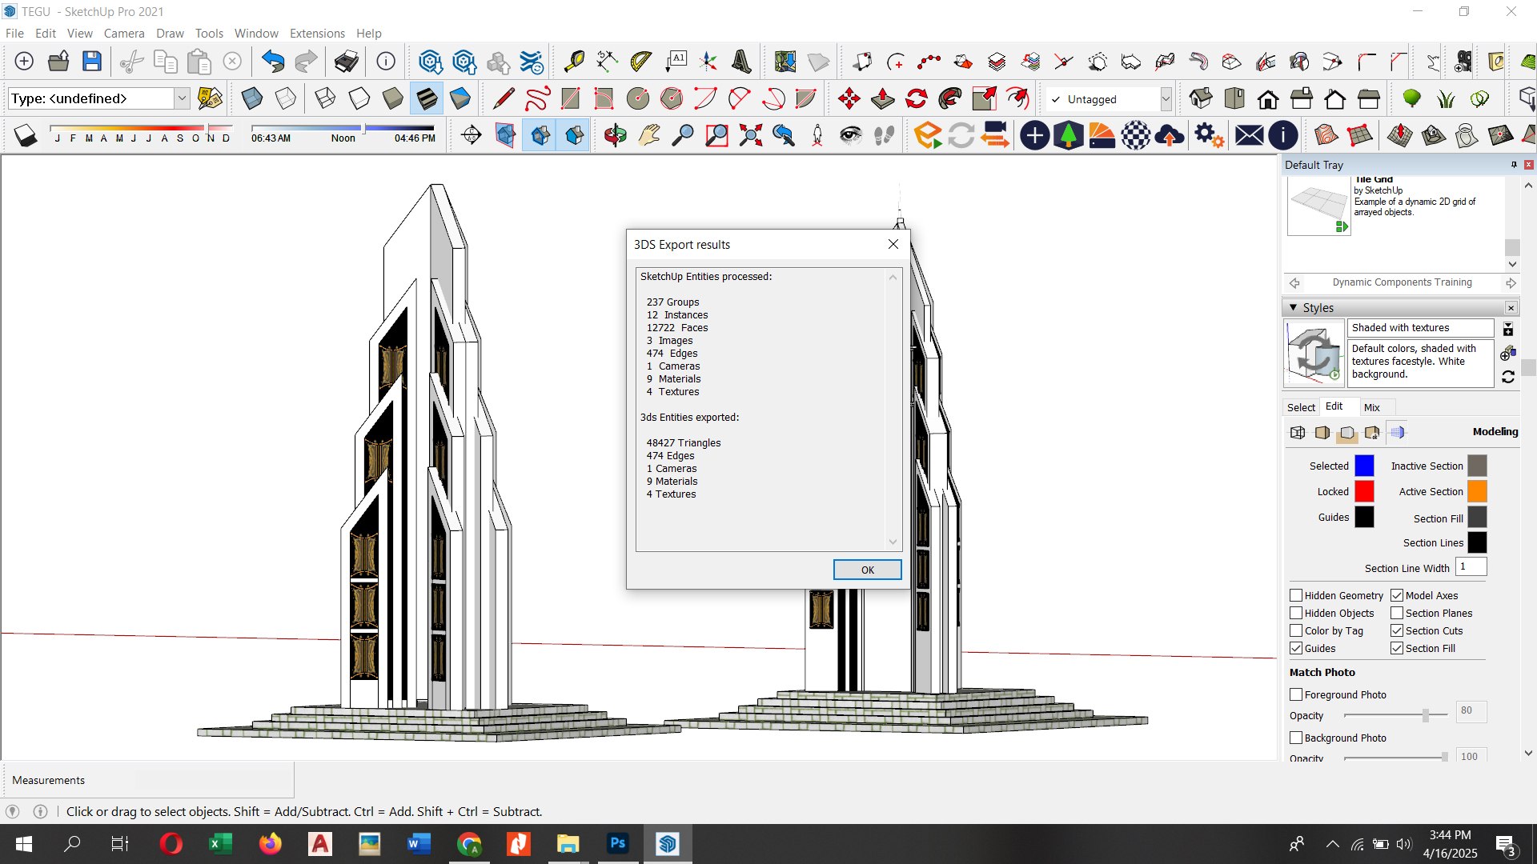Viewport: 1537px width, 864px height.
Task: Click the Active Section orange swatch
Action: point(1477,491)
